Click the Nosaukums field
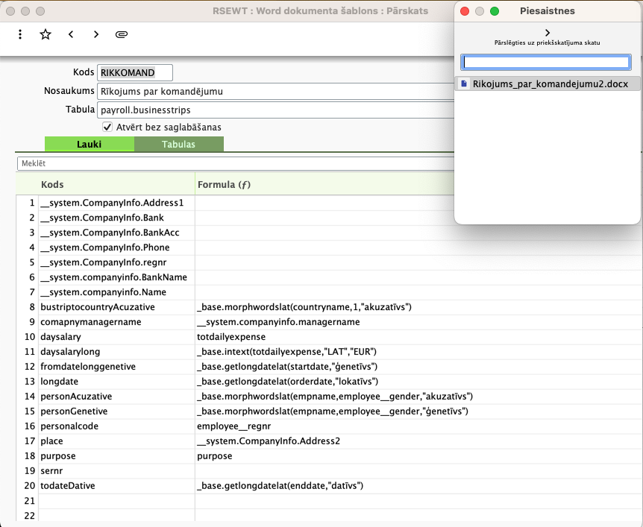The image size is (643, 527). (275, 91)
